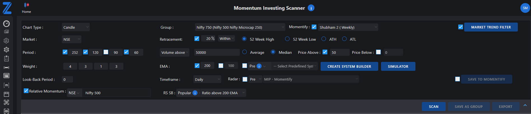Viewport: 531px width, 114px height.
Task: Uncheck the Relative Momentum checkbox
Action: pos(26,91)
